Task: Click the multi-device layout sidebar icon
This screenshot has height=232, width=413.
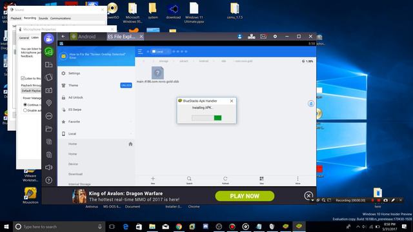Action: point(49,64)
